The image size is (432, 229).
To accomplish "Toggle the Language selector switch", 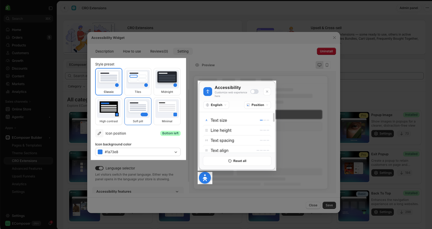I will pos(99,168).
